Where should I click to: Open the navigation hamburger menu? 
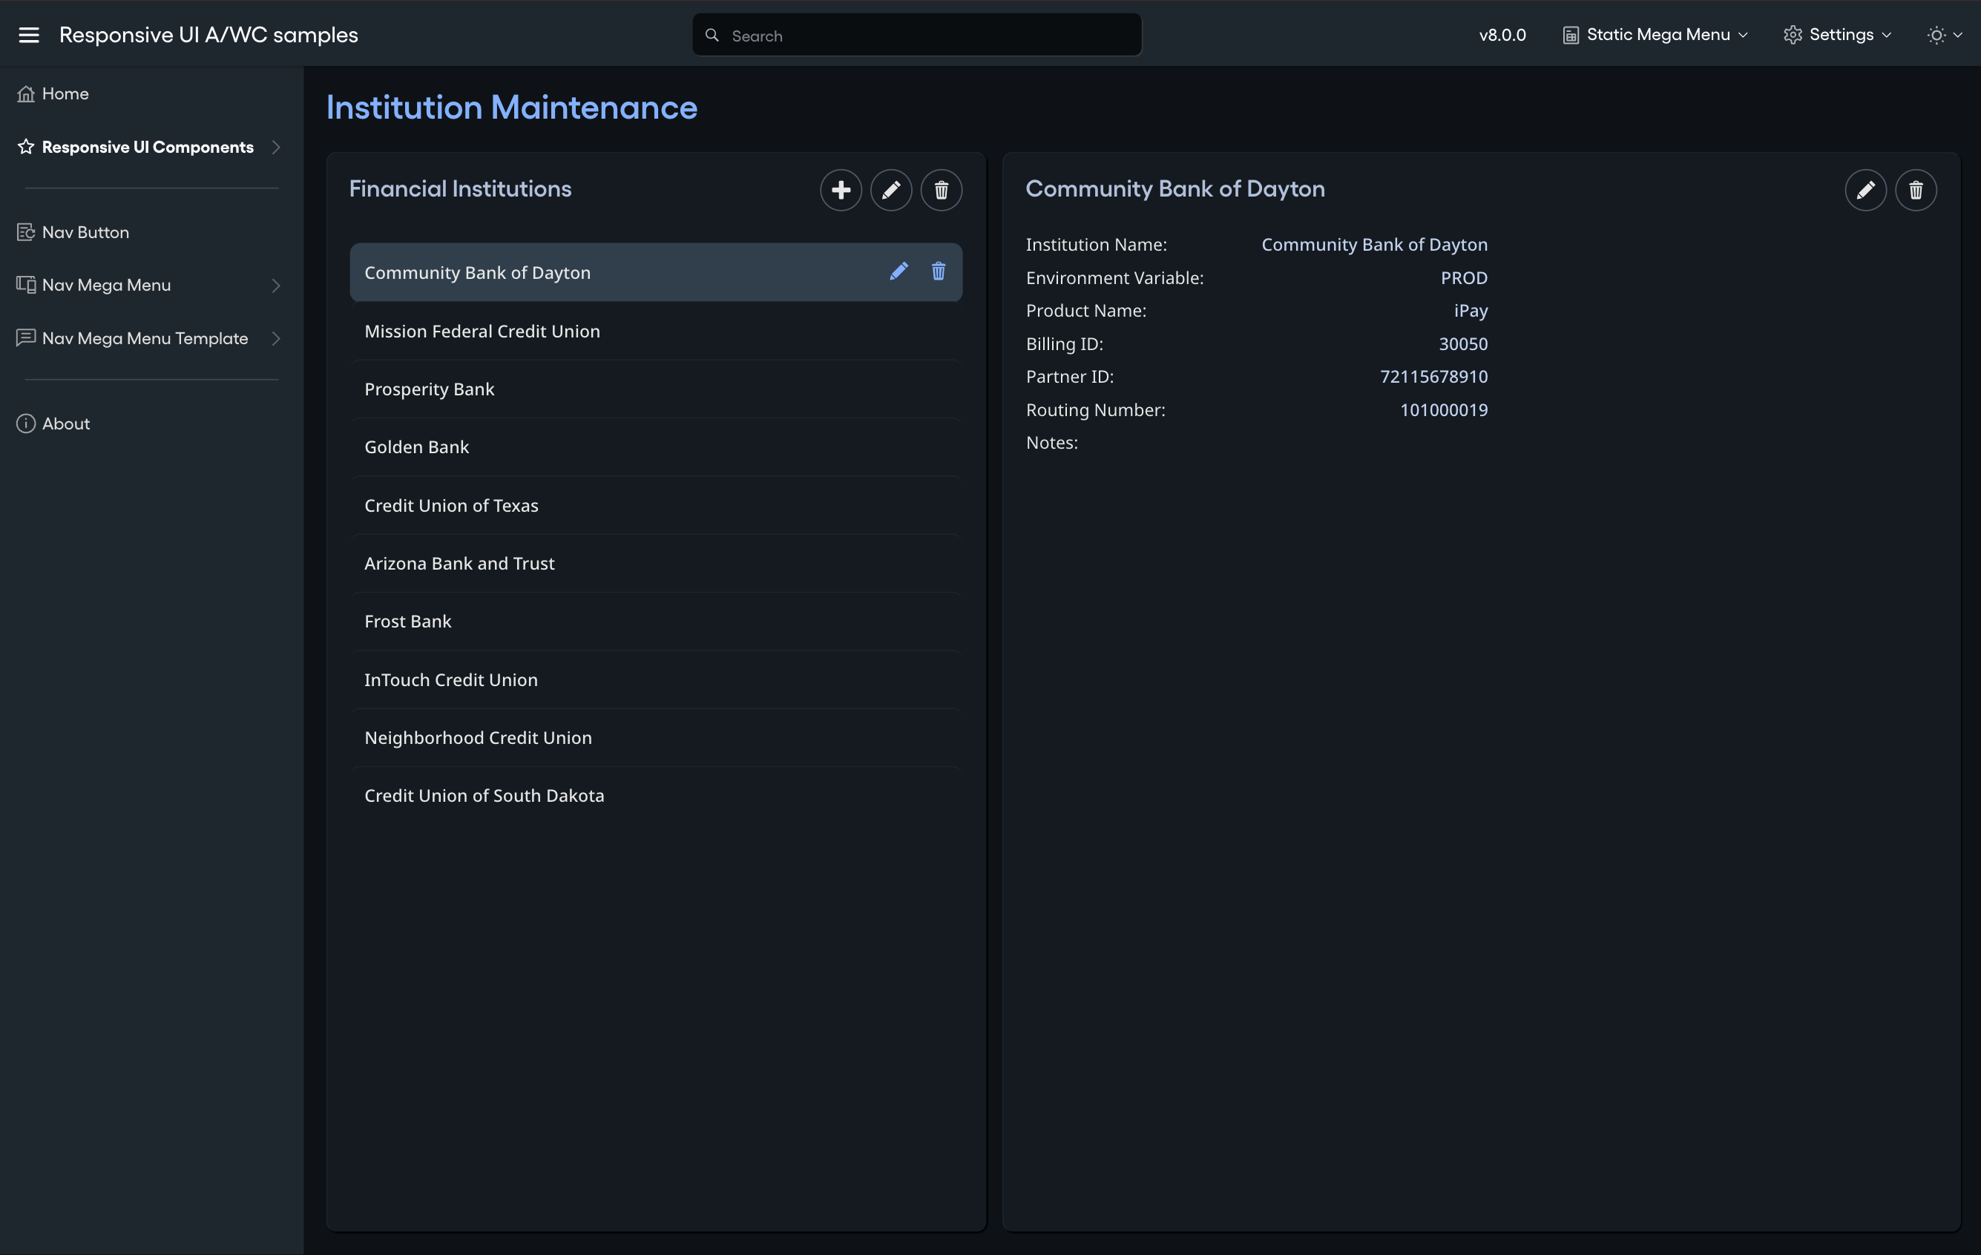click(x=29, y=35)
